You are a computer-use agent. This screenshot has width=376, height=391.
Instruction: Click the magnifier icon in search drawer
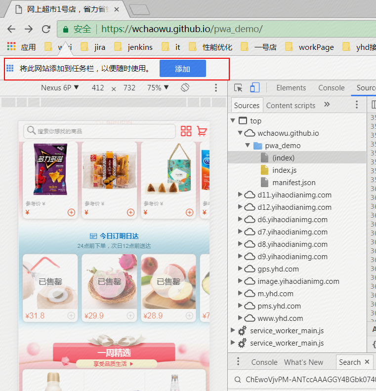(x=238, y=380)
